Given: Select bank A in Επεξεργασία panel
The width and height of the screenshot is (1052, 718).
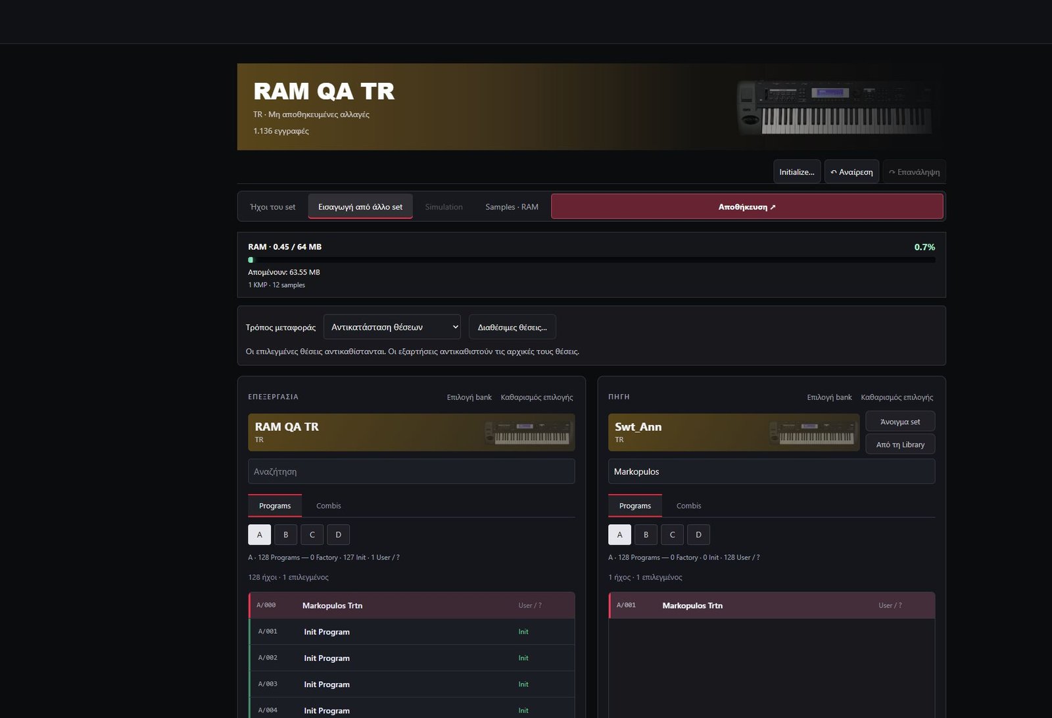Looking at the screenshot, I should tap(260, 535).
